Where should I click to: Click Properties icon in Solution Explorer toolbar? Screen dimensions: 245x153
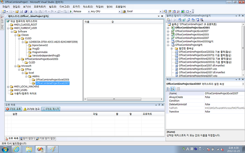click(x=168, y=20)
